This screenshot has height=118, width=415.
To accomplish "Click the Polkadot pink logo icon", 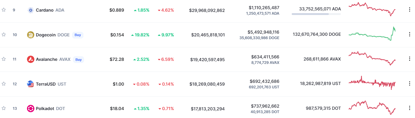I will (30, 109).
